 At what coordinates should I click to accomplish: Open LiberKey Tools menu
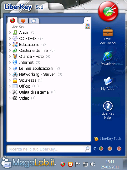tap(108, 139)
